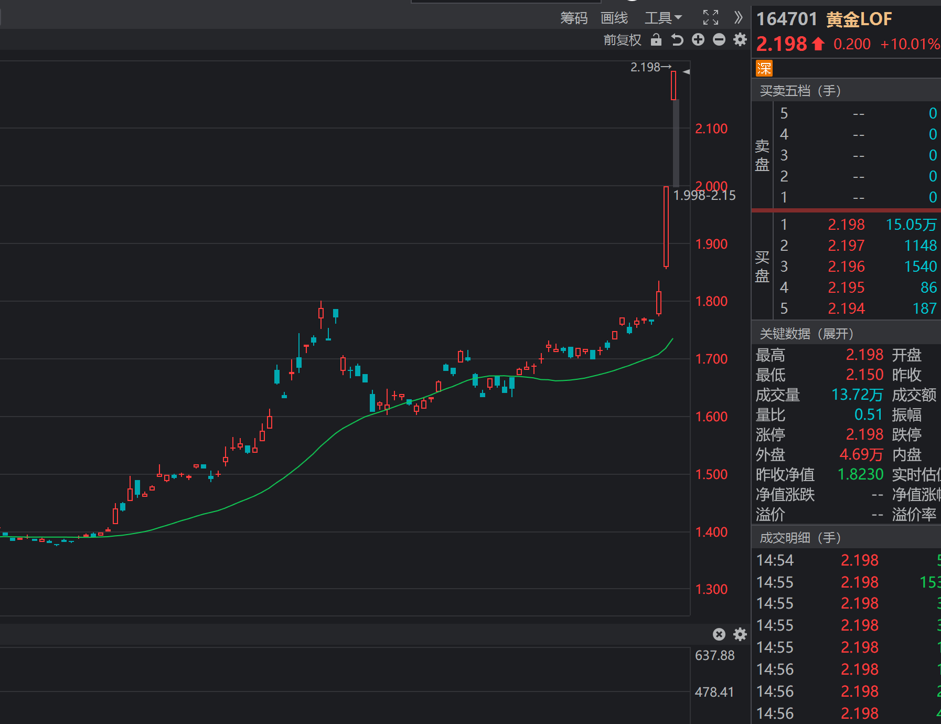941x724 pixels.
Task: Select bid level 1 price 2.198
Action: click(846, 225)
